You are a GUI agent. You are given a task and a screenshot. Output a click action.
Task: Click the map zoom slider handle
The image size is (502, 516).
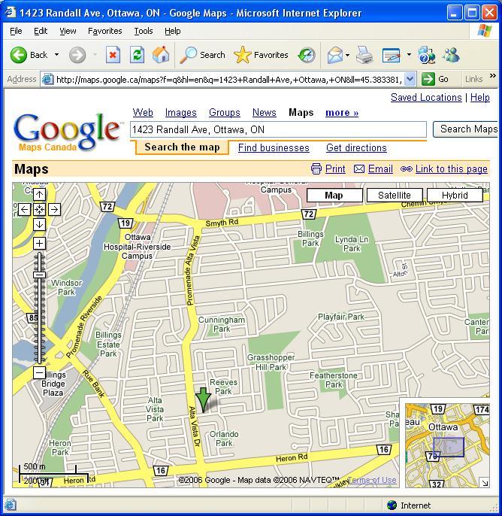point(39,275)
